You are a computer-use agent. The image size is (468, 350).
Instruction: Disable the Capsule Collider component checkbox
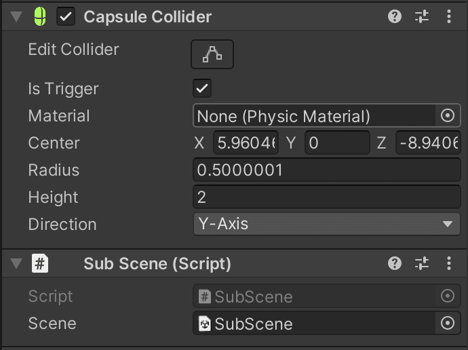point(66,17)
